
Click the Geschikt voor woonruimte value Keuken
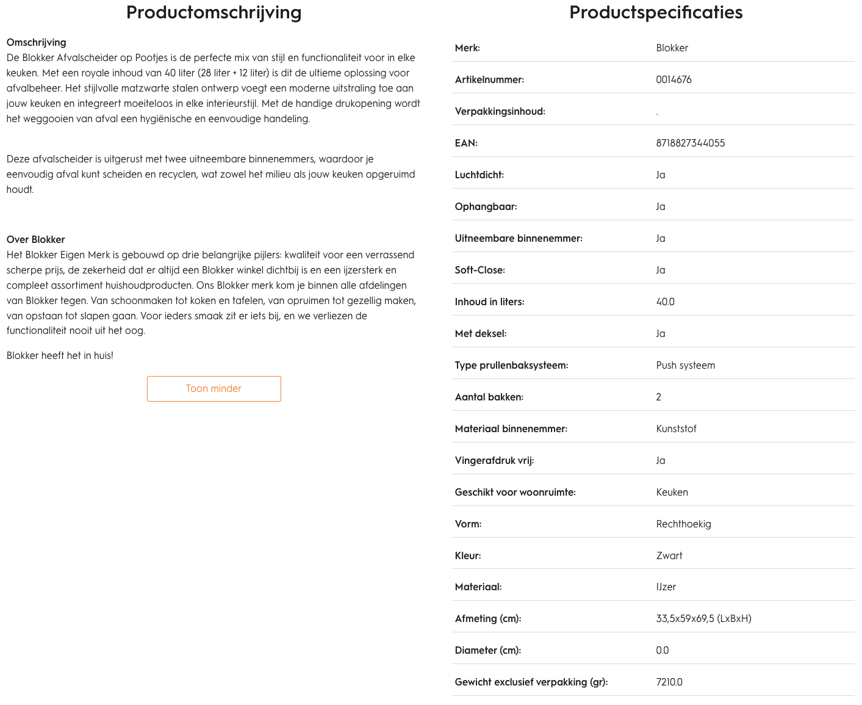click(x=672, y=493)
